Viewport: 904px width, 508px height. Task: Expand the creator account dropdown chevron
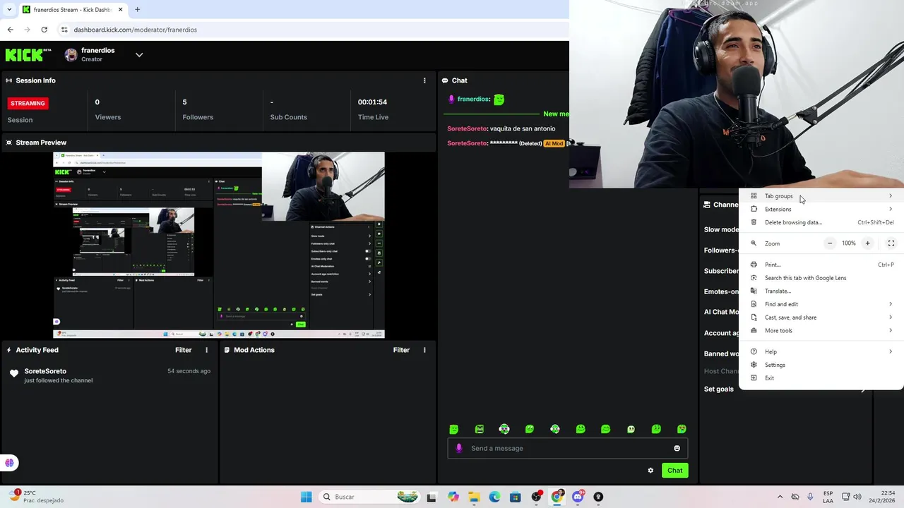click(x=139, y=55)
